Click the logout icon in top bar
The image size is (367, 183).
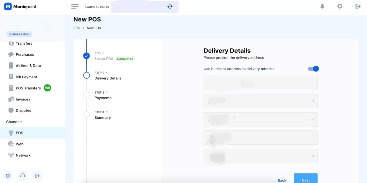[x=358, y=6]
